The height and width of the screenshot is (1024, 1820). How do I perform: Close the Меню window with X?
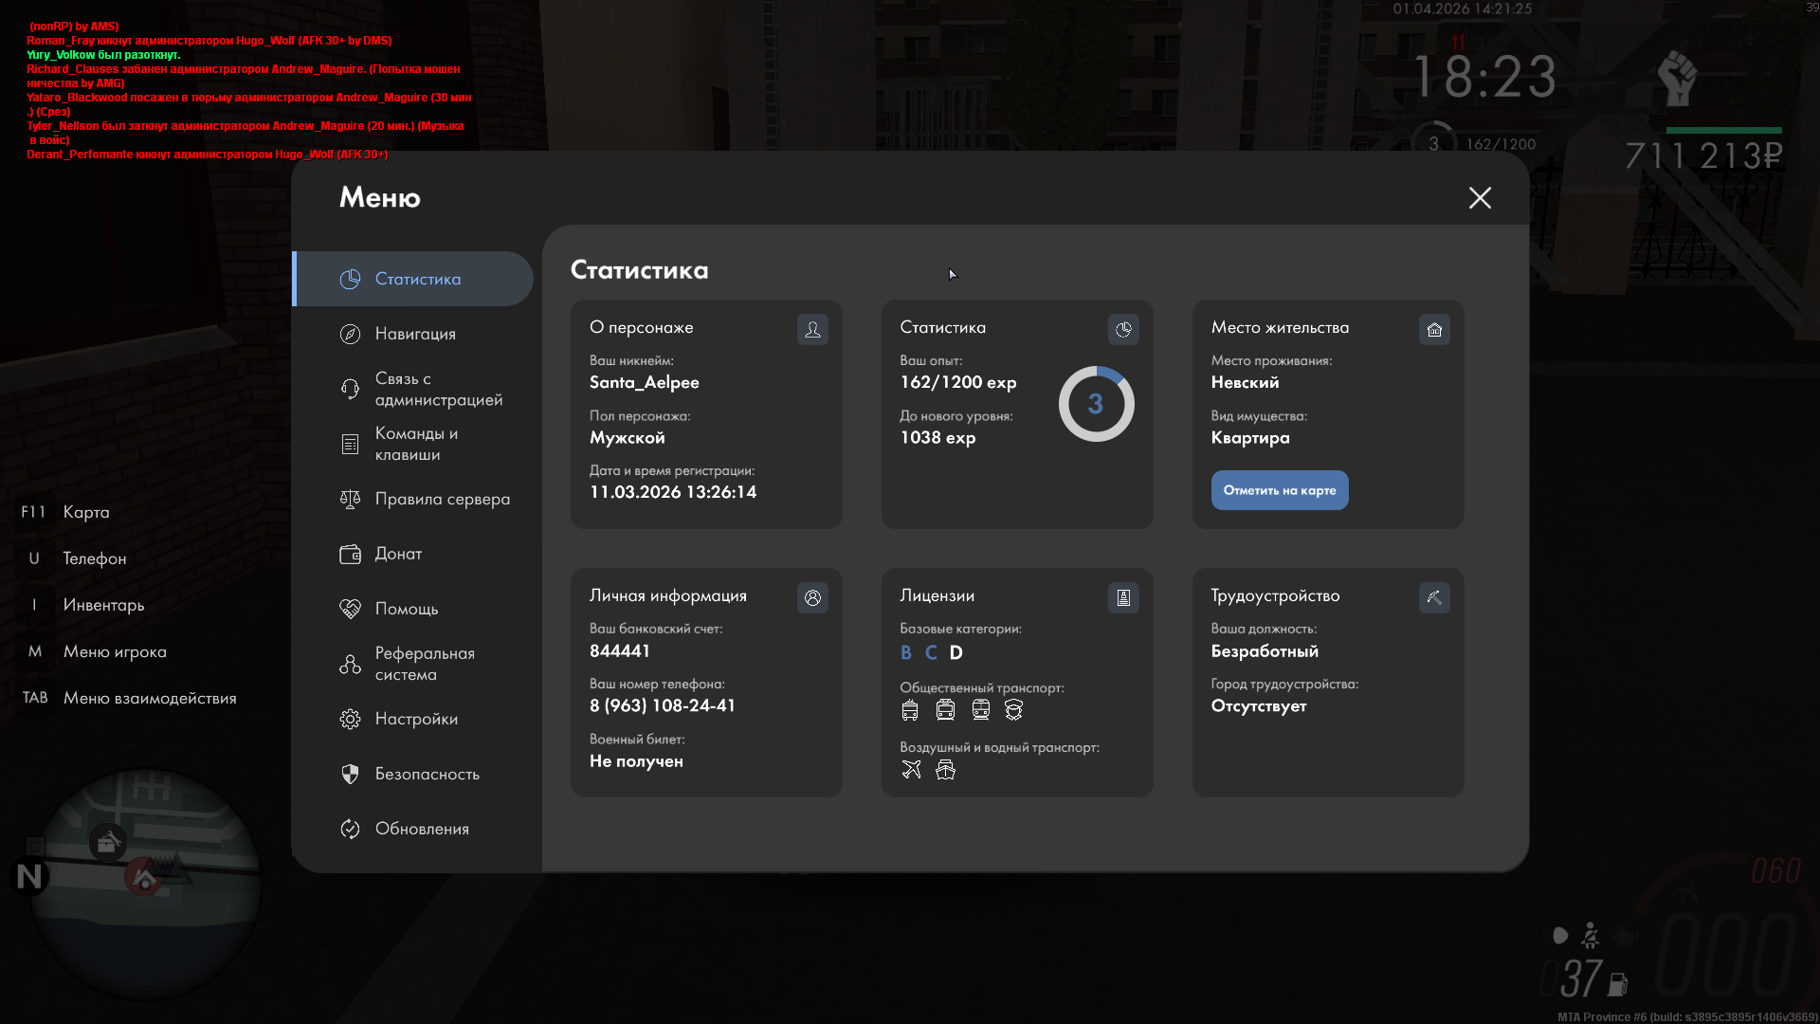[x=1480, y=197]
